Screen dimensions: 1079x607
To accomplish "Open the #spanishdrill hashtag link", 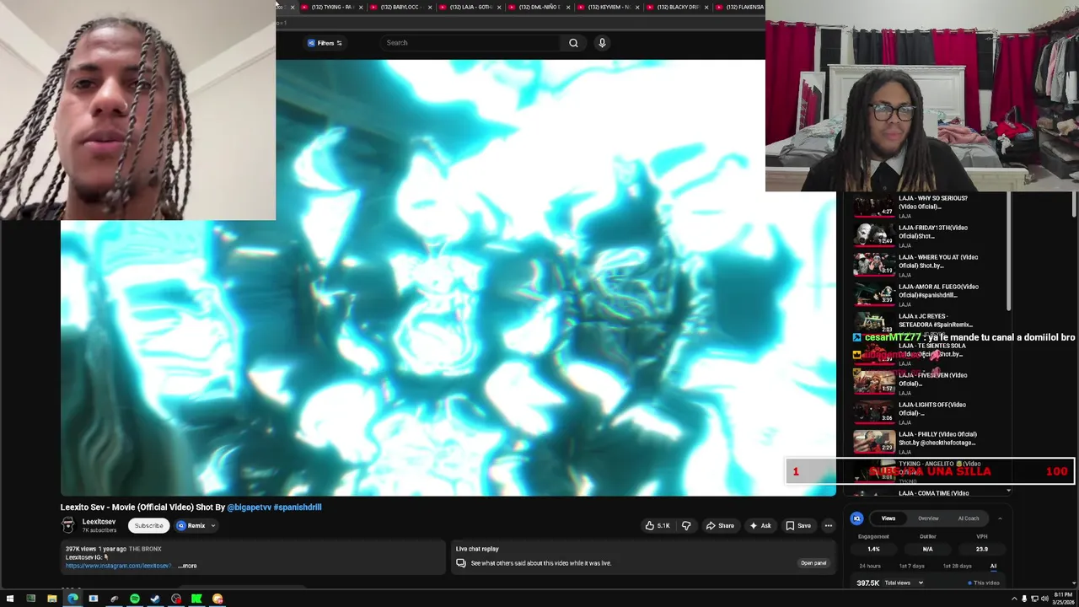I will tap(297, 508).
